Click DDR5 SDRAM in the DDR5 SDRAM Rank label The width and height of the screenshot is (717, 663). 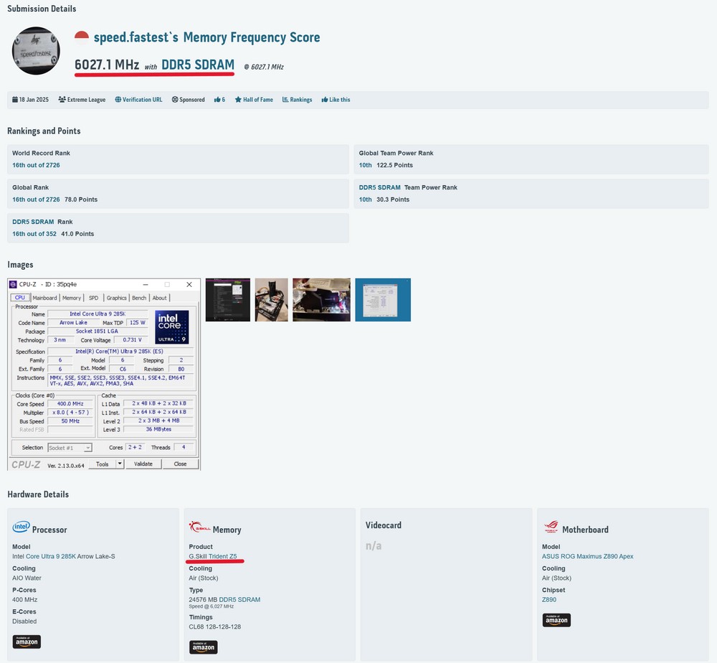(x=33, y=222)
